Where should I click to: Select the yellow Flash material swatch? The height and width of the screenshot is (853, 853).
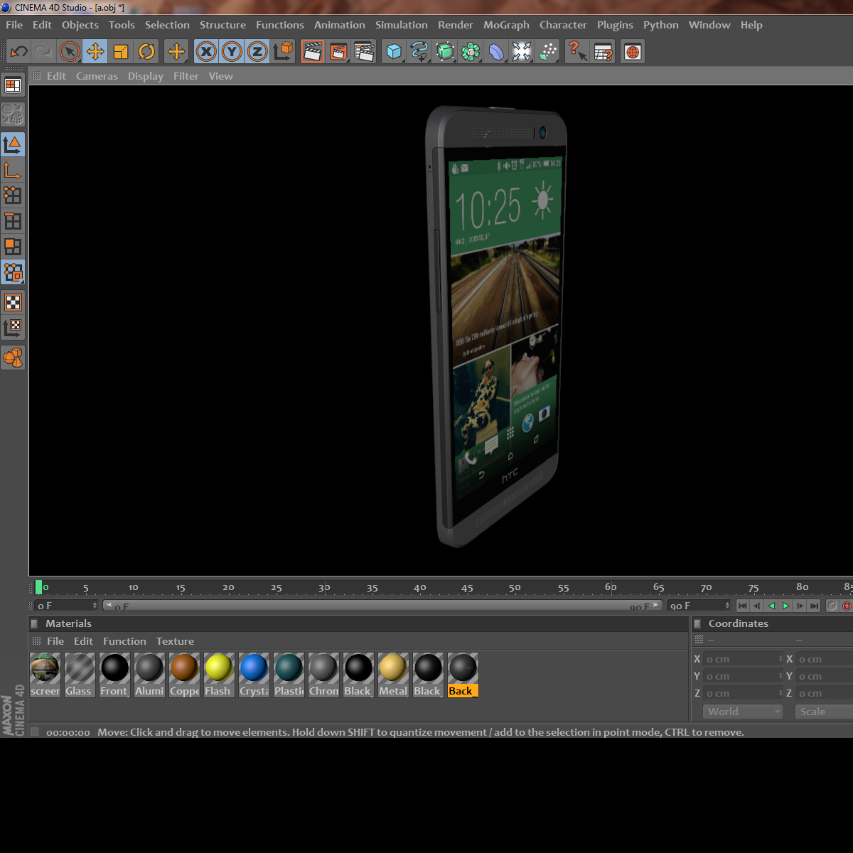coord(218,668)
